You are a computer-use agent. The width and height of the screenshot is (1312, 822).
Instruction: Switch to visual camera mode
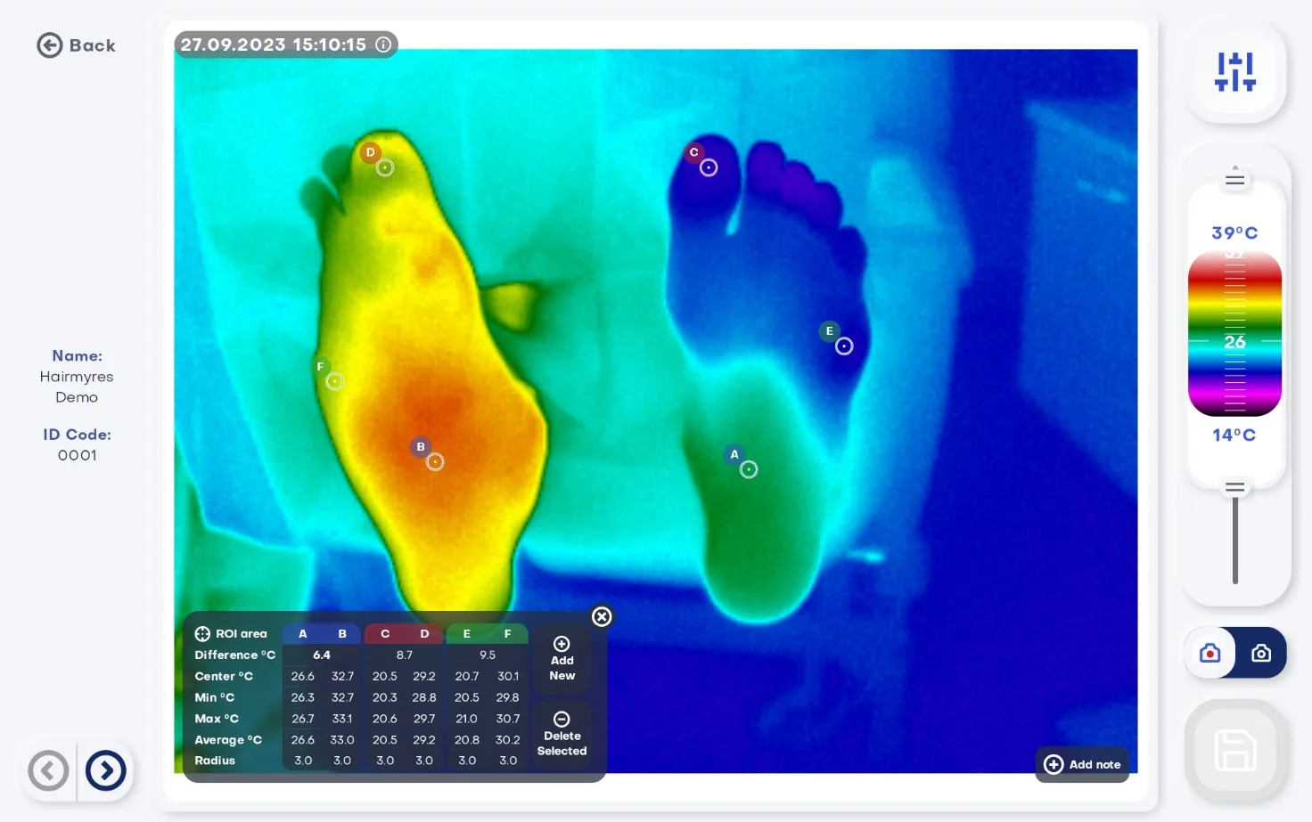coord(1261,653)
